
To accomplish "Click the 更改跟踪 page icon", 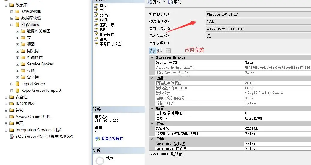I will click(x=96, y=25).
